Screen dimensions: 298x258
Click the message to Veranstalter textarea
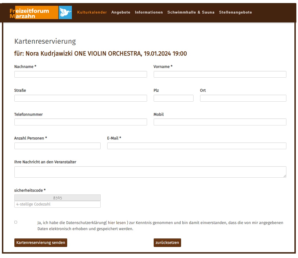150,172
